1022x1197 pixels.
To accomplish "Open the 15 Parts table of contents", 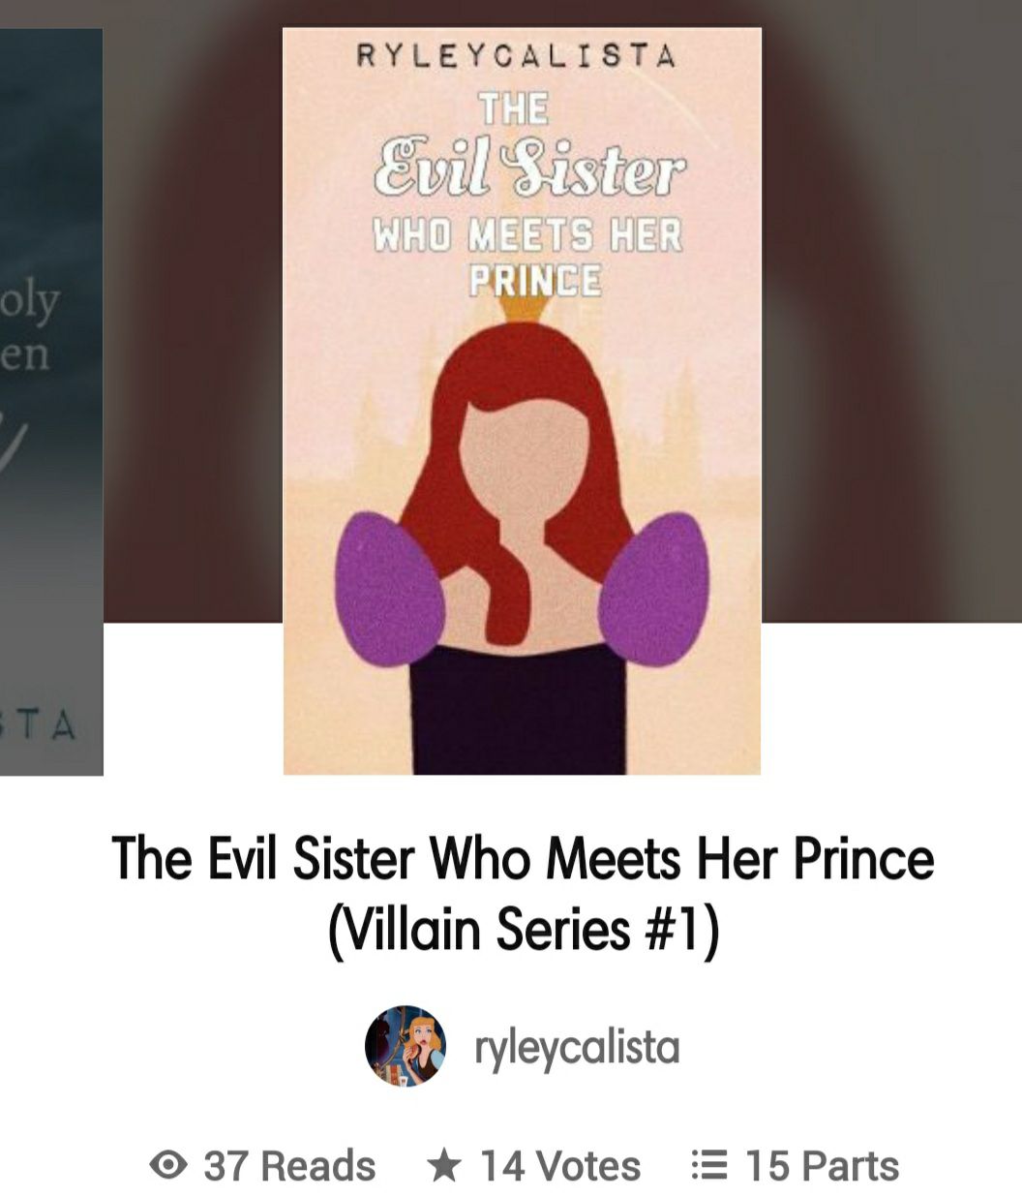I will click(796, 1165).
